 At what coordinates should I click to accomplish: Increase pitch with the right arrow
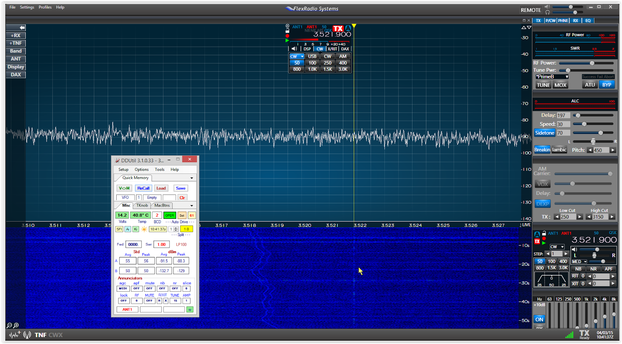pos(613,150)
